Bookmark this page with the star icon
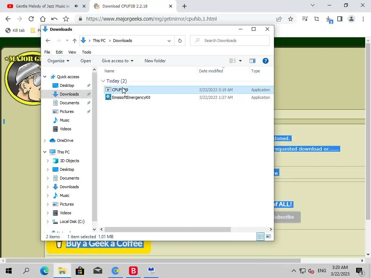This screenshot has width=371, height=278. (x=291, y=19)
